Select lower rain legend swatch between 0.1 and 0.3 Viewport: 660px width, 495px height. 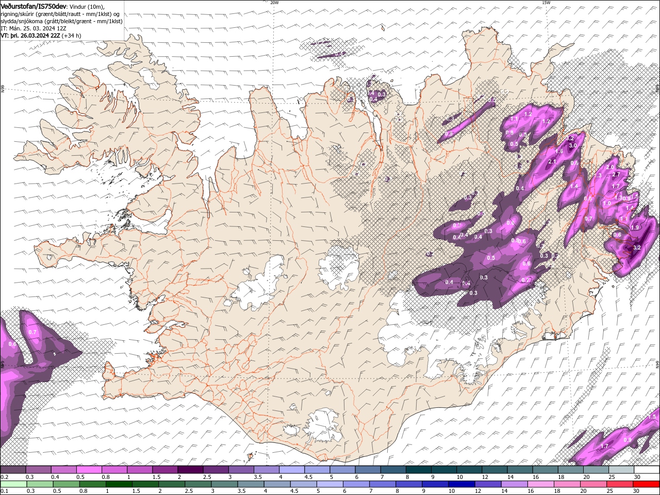(x=14, y=484)
